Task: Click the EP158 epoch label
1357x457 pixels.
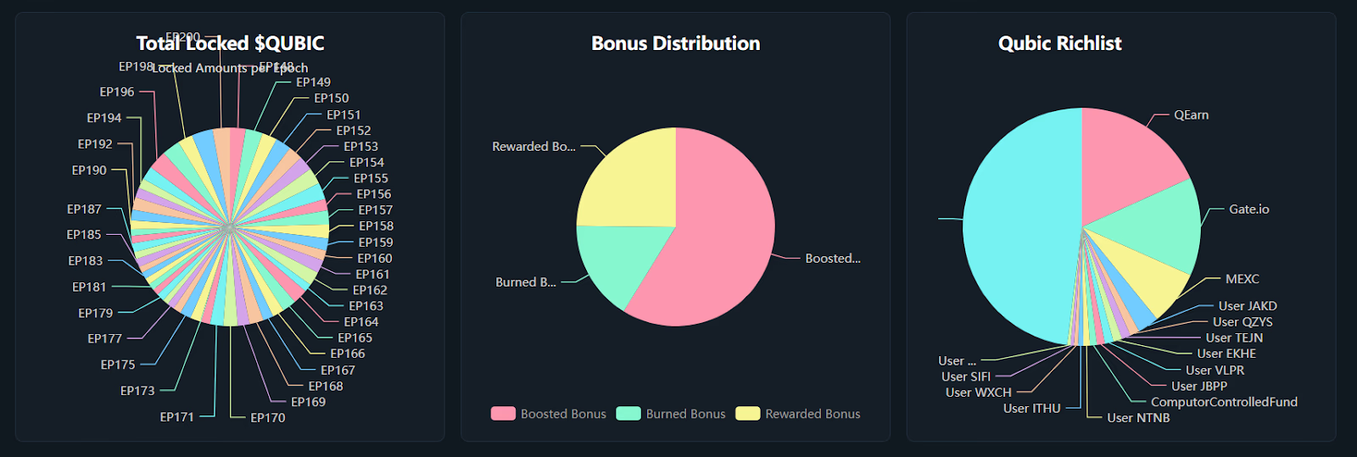Action: (376, 226)
